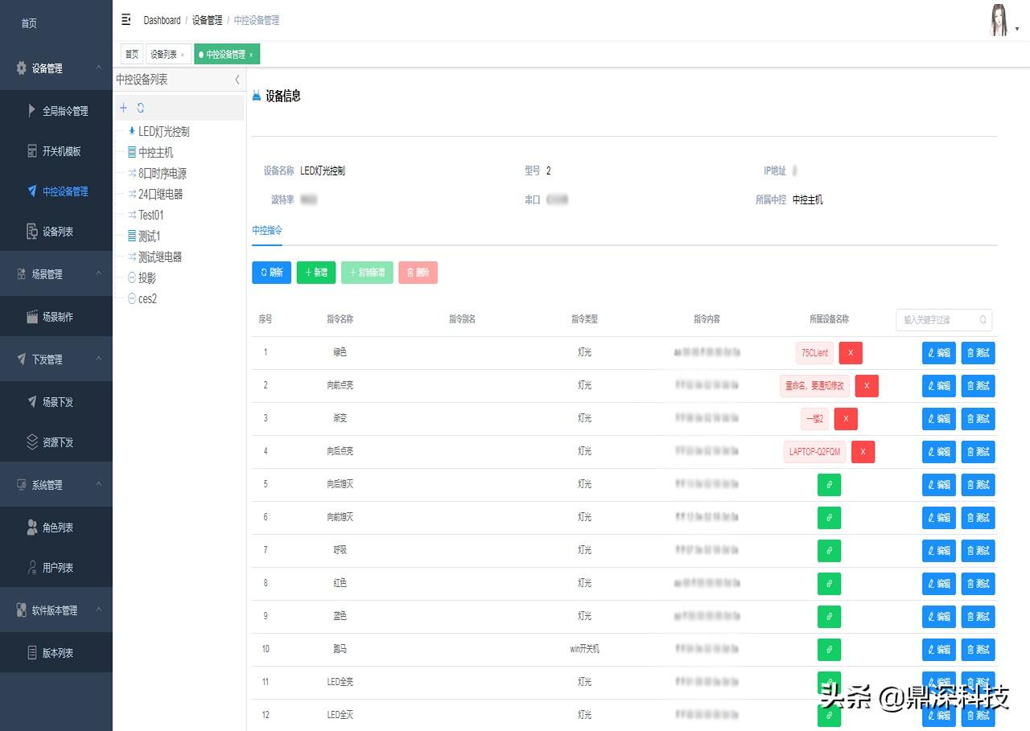
Task: Close the 中控设备管理 tab
Action: [251, 55]
